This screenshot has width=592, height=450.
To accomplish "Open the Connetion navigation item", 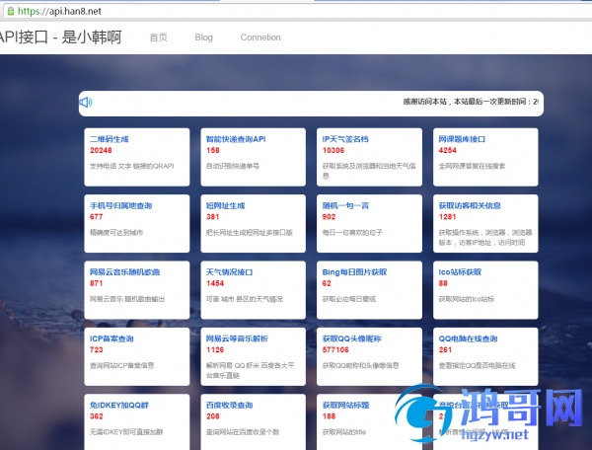I will coord(260,37).
